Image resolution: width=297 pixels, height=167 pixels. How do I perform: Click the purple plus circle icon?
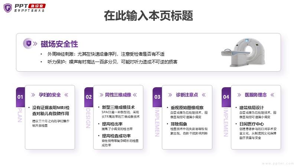27,44
